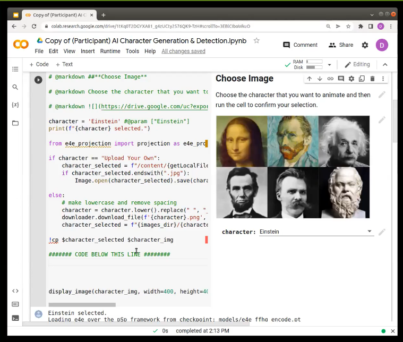
Task: Open the Insert menu
Action: (x=88, y=51)
